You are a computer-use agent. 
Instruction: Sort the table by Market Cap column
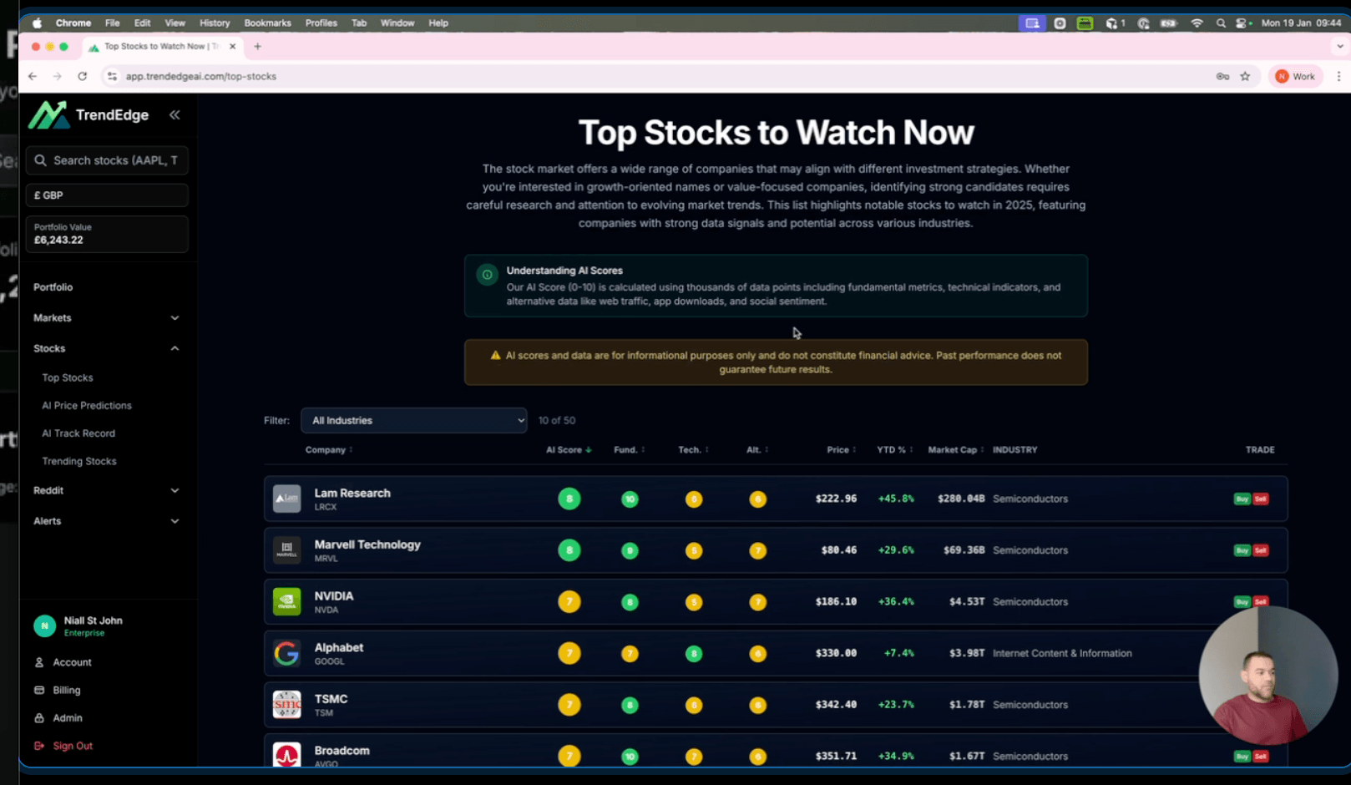pos(956,450)
